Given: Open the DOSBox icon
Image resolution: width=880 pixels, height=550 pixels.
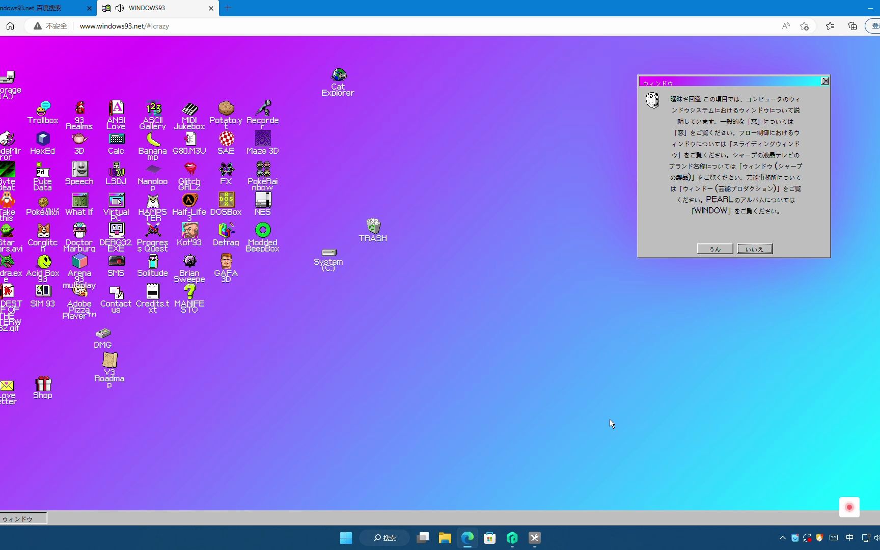Looking at the screenshot, I should [226, 204].
